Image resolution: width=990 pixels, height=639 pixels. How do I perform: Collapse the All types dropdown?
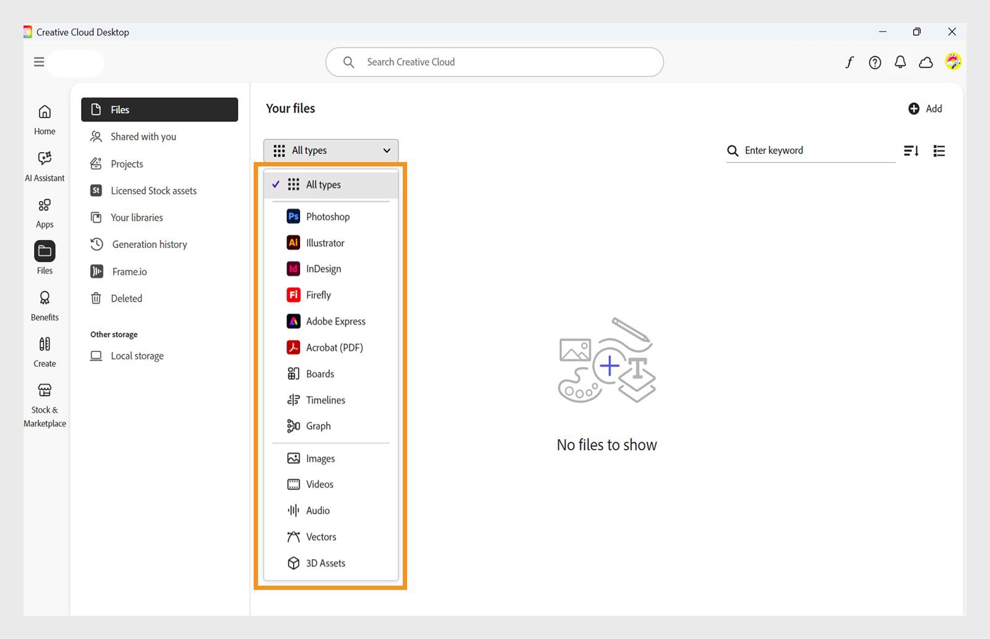click(331, 150)
